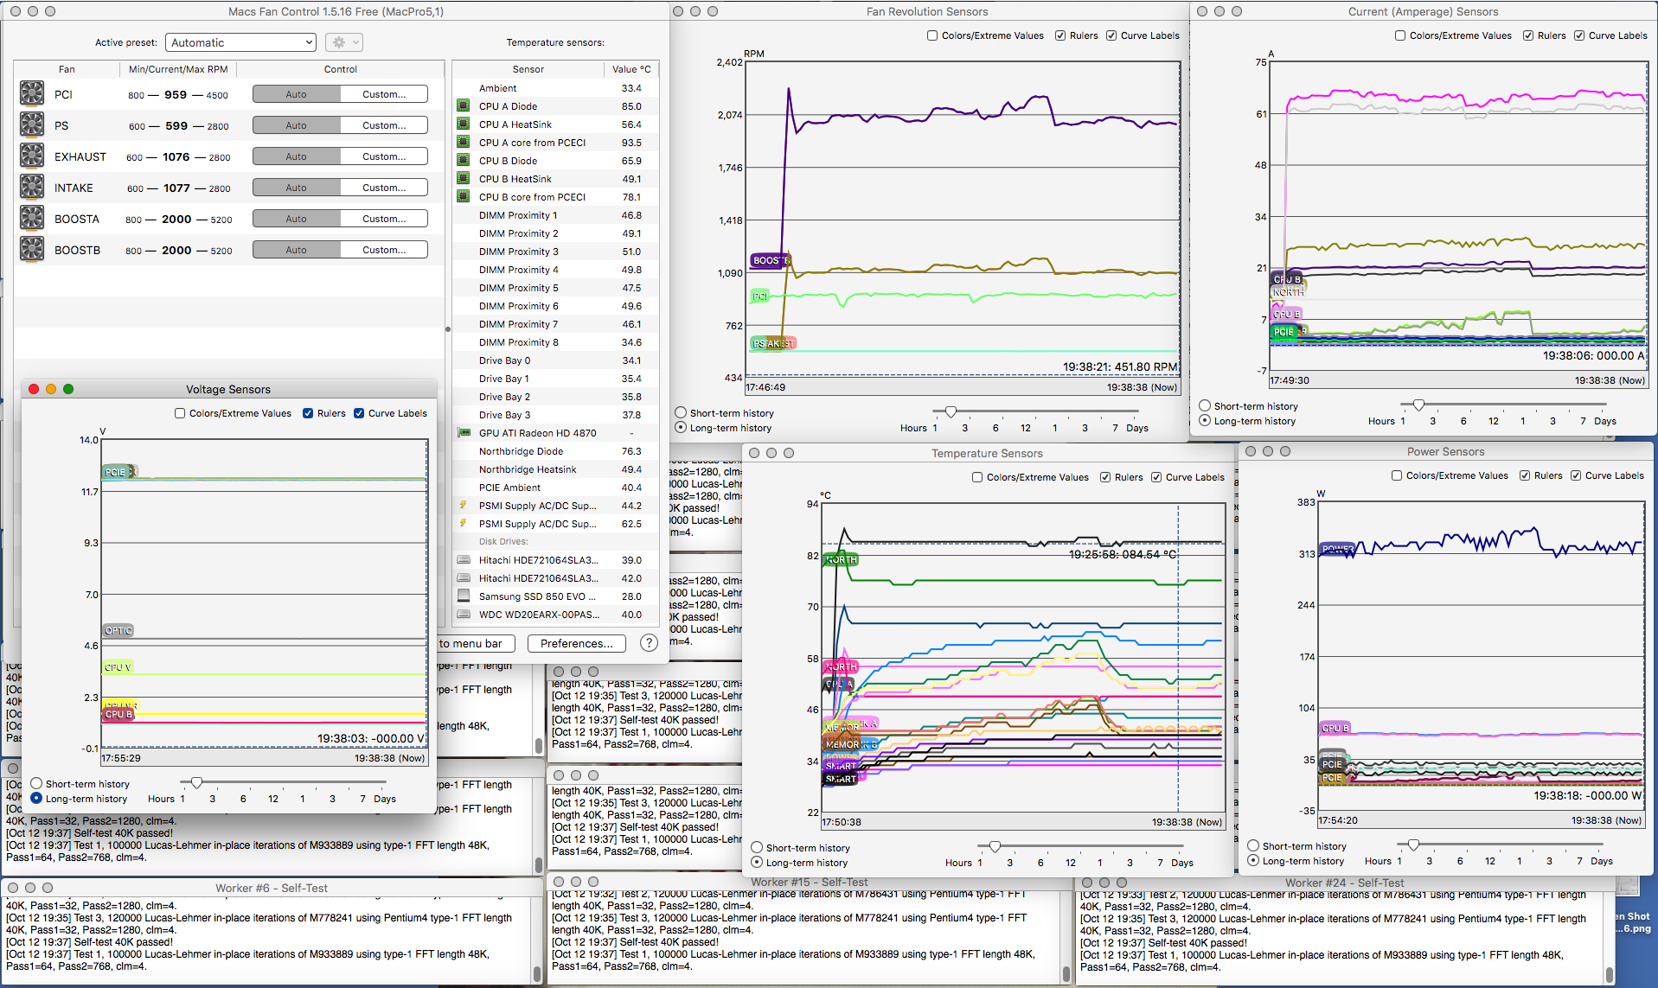Disable Curve Labels in Power Sensors
The image size is (1658, 988).
click(1576, 475)
